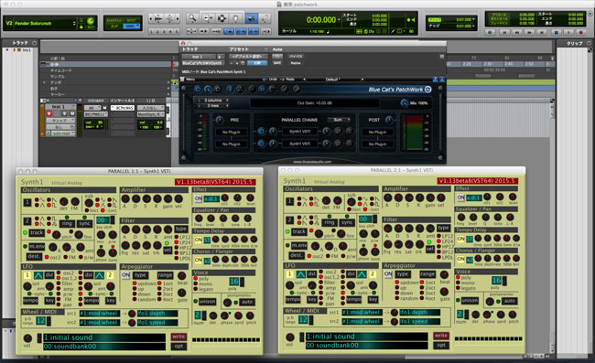Click the first POST No Plug-in slot

(377, 132)
